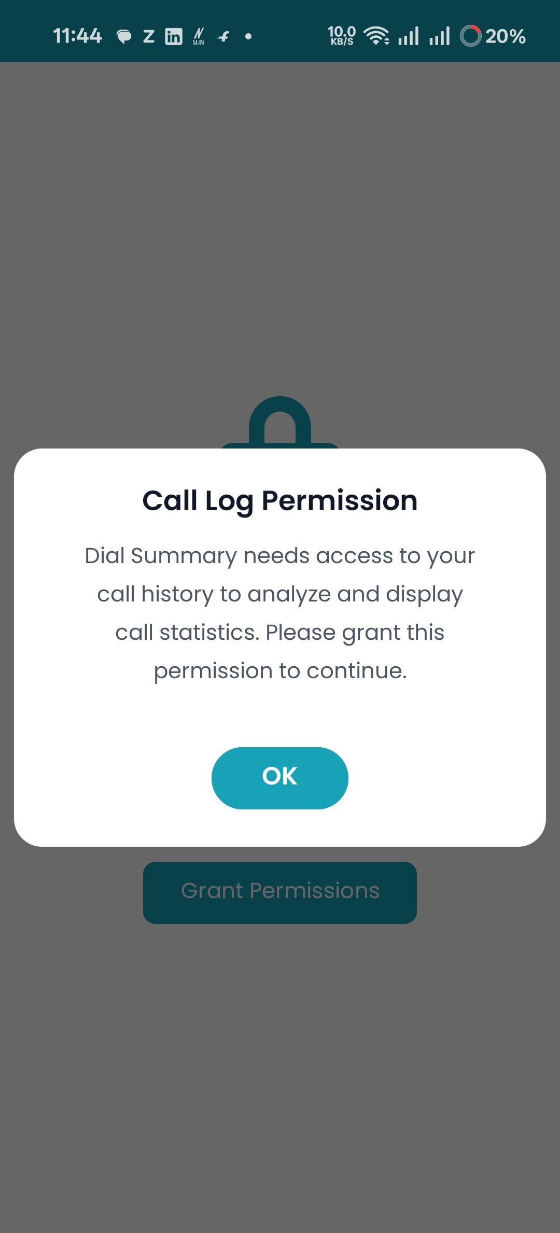Tap the first cellular signal bars
This screenshot has height=1233, width=560.
[x=408, y=36]
